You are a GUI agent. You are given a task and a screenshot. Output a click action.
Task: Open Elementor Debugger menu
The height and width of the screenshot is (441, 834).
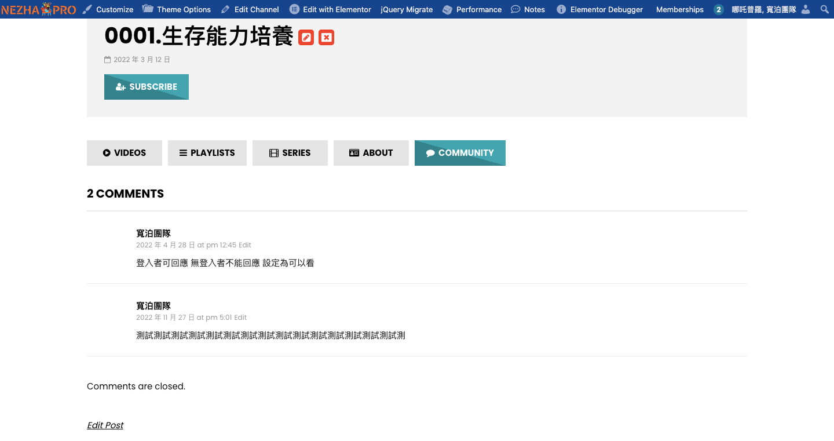600,9
